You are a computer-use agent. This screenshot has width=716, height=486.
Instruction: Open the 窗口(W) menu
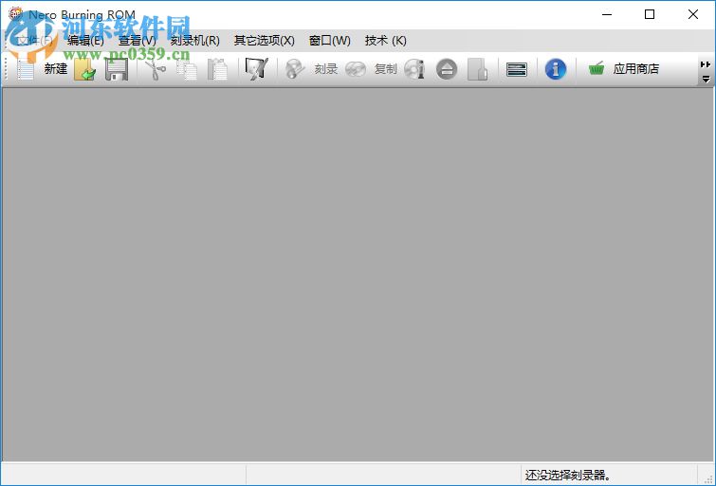click(x=330, y=41)
